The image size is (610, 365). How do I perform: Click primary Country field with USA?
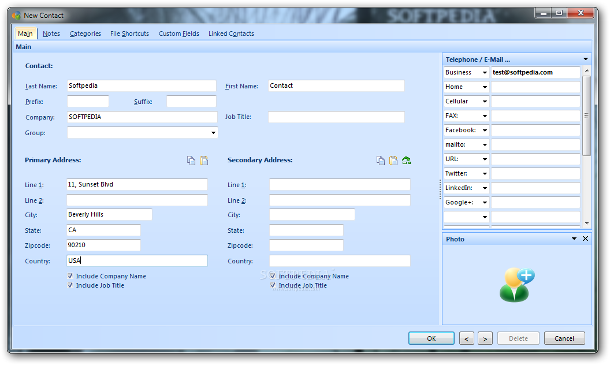[137, 260]
